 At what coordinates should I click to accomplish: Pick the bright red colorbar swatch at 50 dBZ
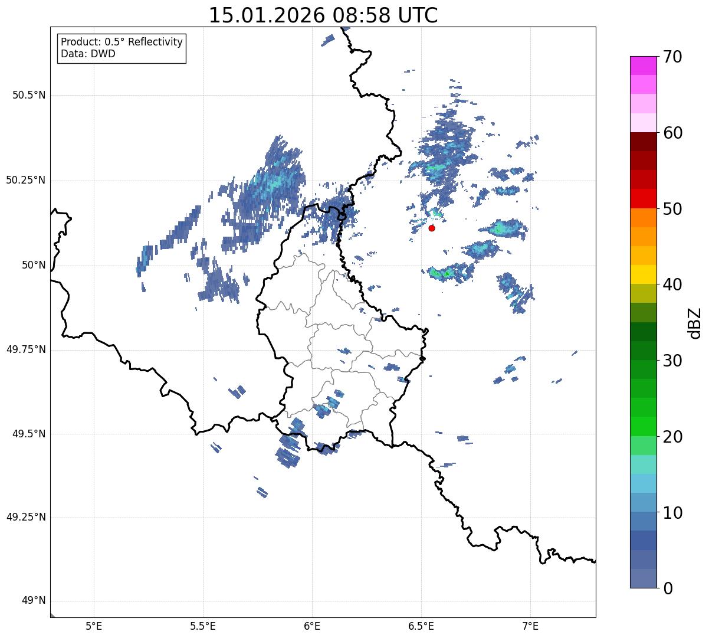tap(644, 199)
